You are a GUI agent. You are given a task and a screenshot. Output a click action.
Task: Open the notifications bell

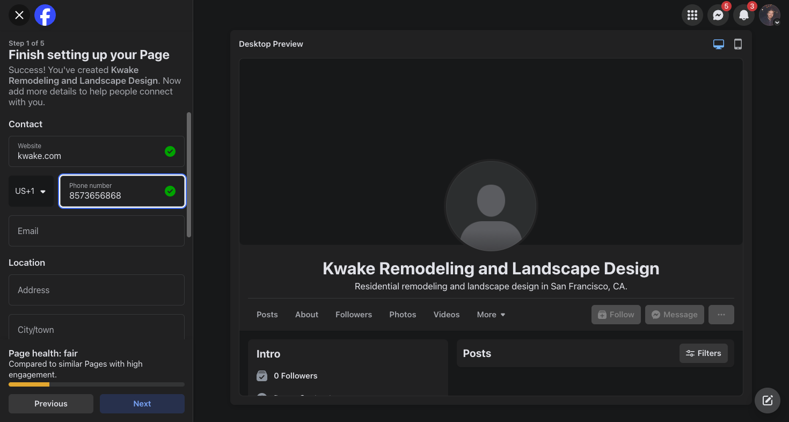pyautogui.click(x=744, y=15)
